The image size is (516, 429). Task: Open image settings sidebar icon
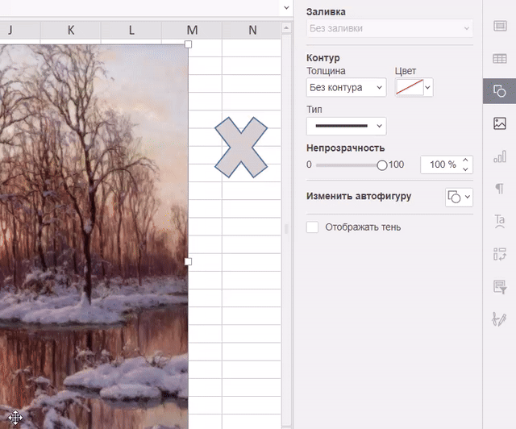point(500,123)
